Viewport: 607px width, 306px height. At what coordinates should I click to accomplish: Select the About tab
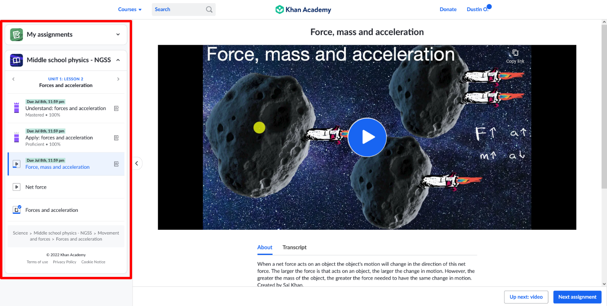pos(265,247)
